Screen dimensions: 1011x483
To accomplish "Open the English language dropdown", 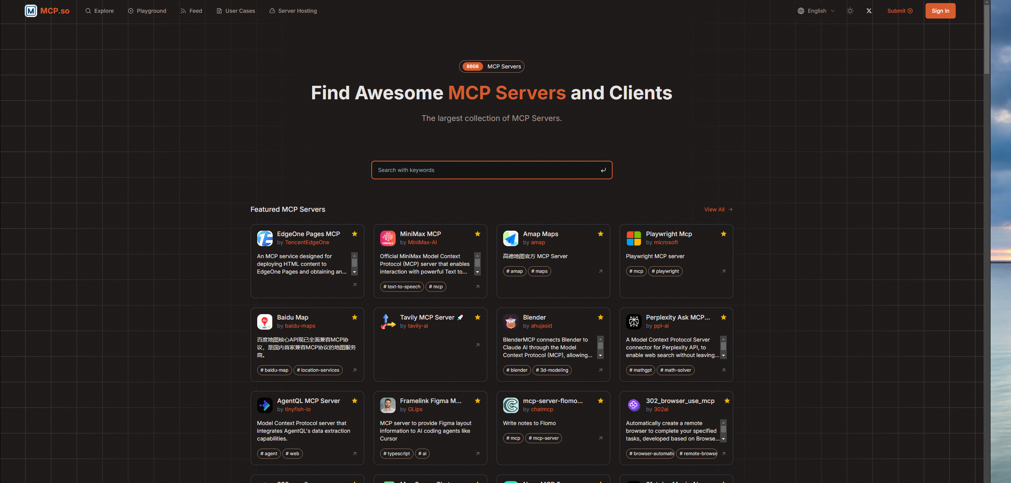I will click(x=816, y=10).
